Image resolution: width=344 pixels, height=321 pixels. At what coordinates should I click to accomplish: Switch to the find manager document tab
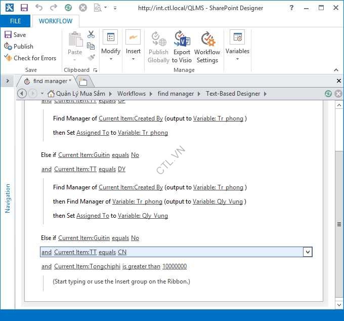coord(48,81)
